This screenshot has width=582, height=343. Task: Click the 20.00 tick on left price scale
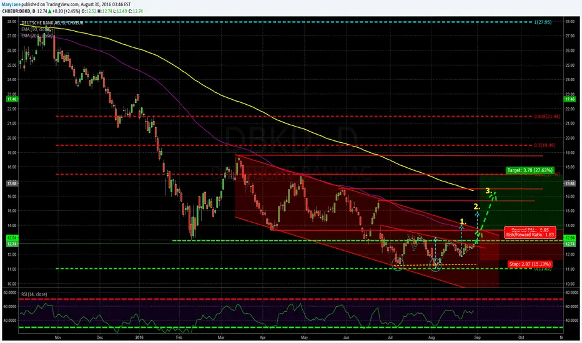(12, 138)
